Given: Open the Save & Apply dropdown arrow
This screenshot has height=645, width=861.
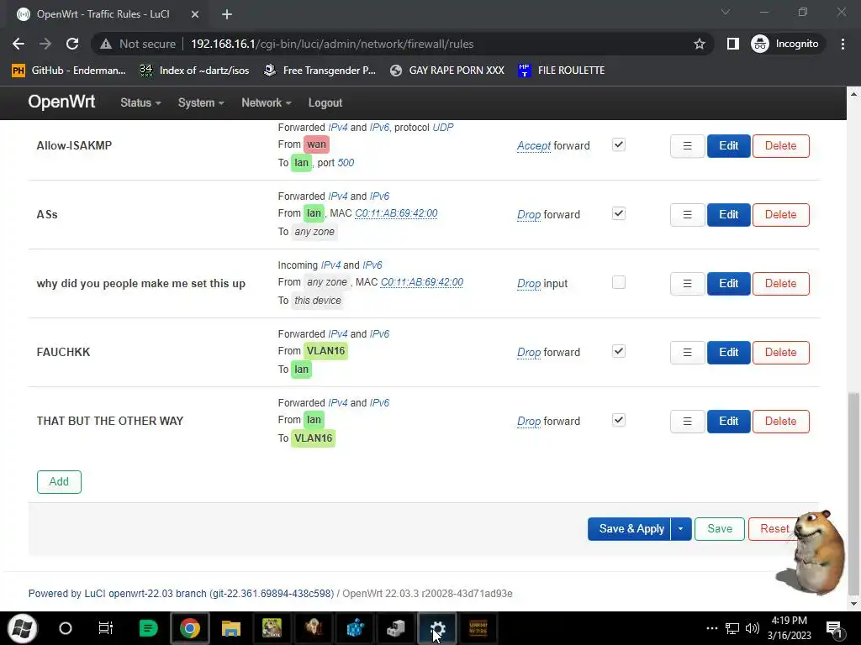Looking at the screenshot, I should point(680,529).
